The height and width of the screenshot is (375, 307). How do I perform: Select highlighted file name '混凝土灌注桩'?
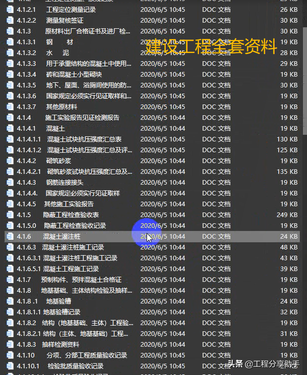[x=61, y=237]
